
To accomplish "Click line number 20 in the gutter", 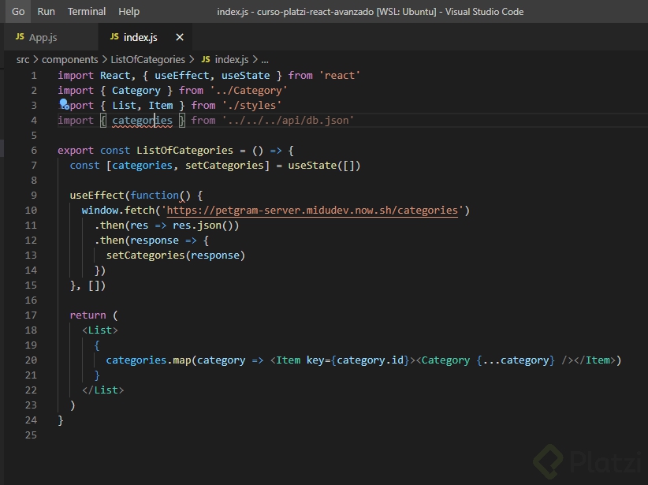I will point(31,360).
